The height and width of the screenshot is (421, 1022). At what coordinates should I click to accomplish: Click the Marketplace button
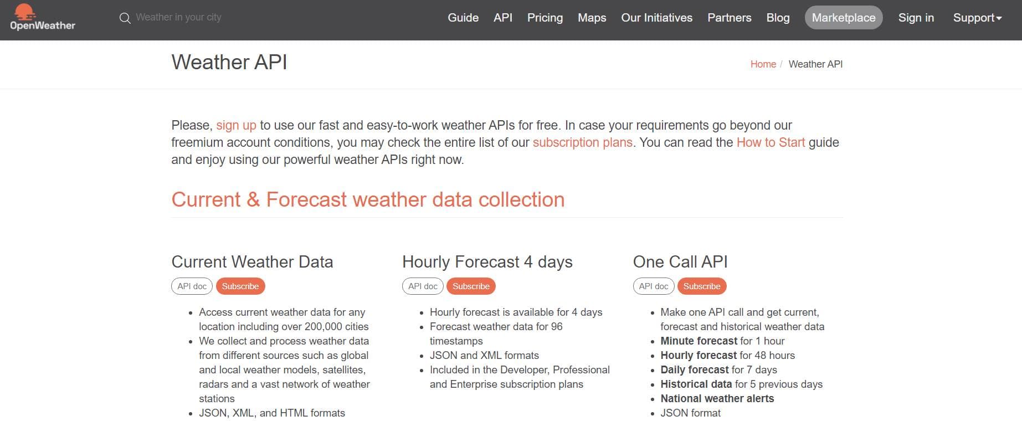844,18
